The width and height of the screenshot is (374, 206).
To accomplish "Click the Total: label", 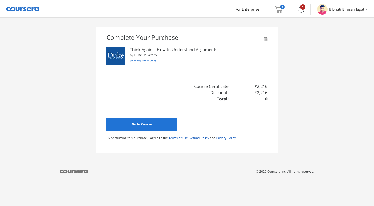I will click(x=223, y=99).
